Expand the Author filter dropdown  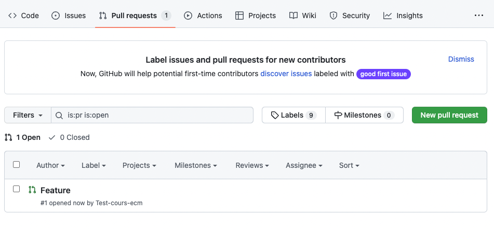50,165
